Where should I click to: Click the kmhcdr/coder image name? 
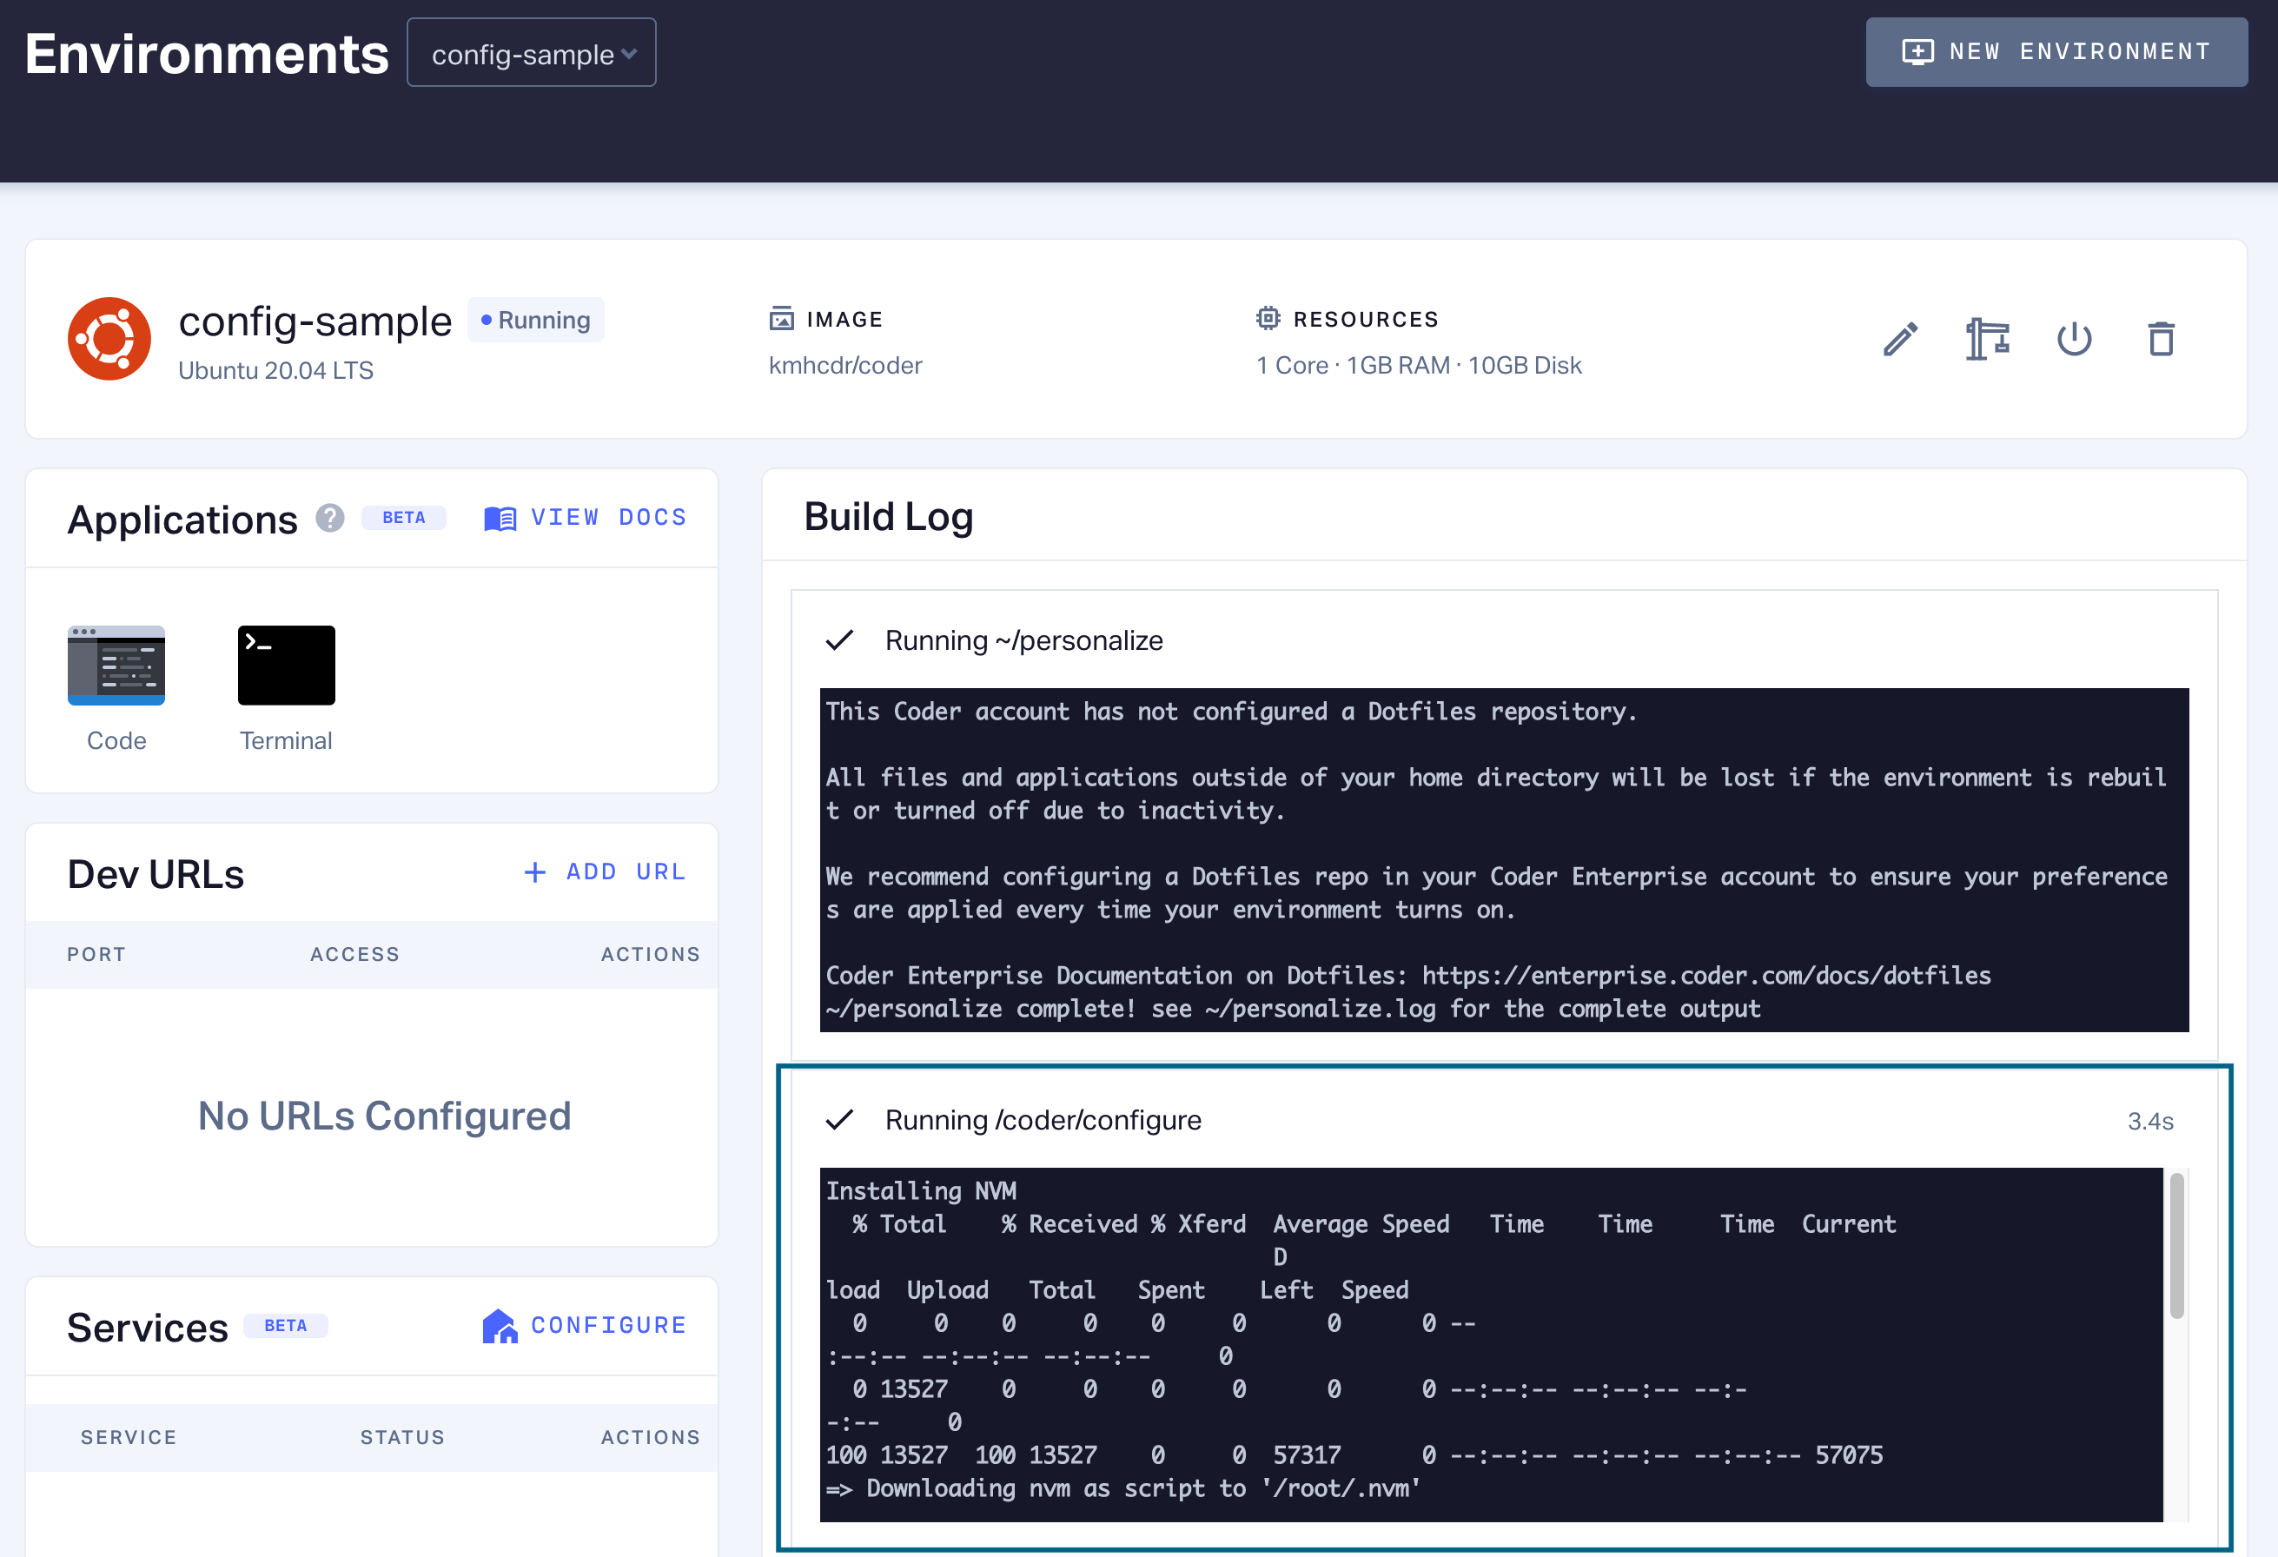coord(845,366)
